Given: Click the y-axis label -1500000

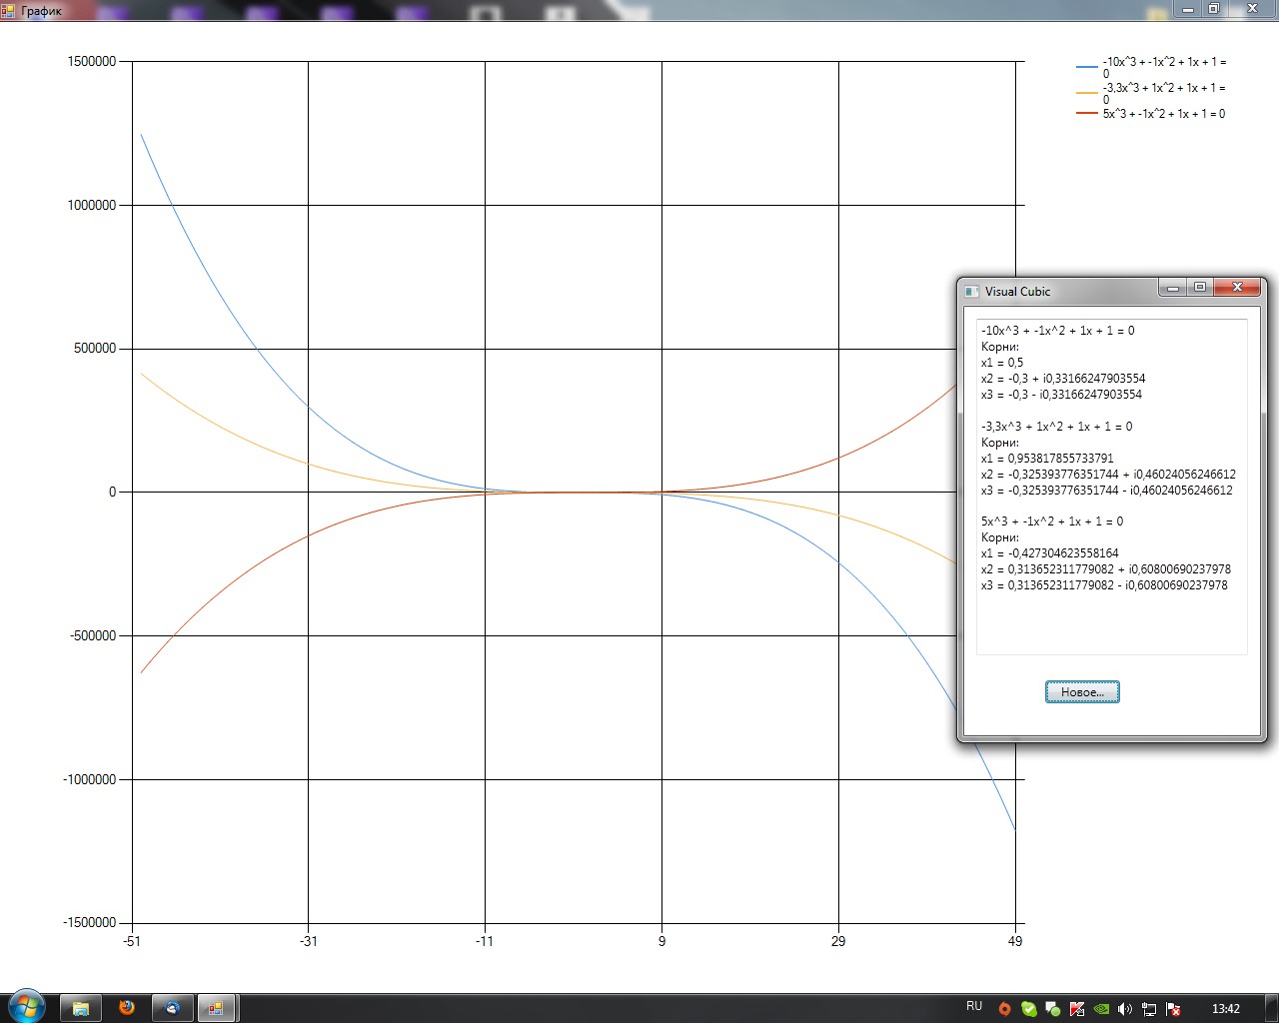Looking at the screenshot, I should point(90,923).
